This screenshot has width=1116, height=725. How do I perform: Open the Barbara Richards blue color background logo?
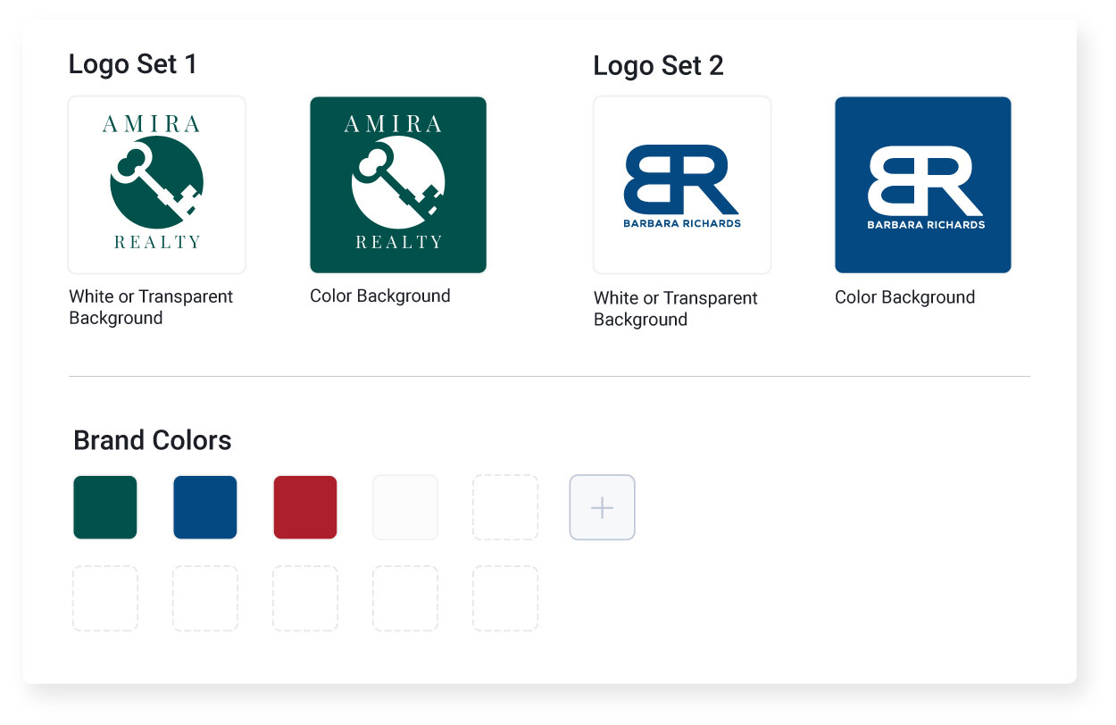coord(922,184)
